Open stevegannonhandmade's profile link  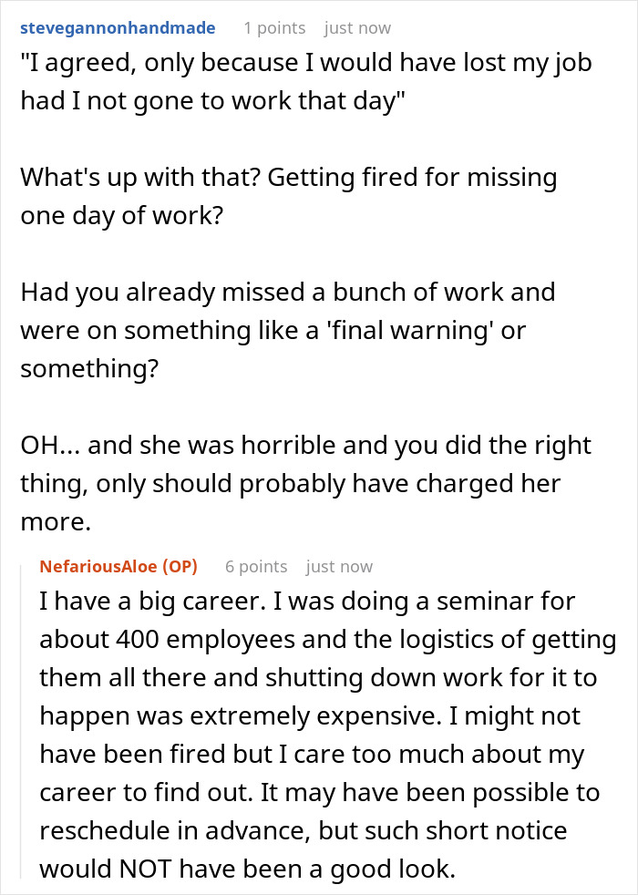tap(118, 28)
